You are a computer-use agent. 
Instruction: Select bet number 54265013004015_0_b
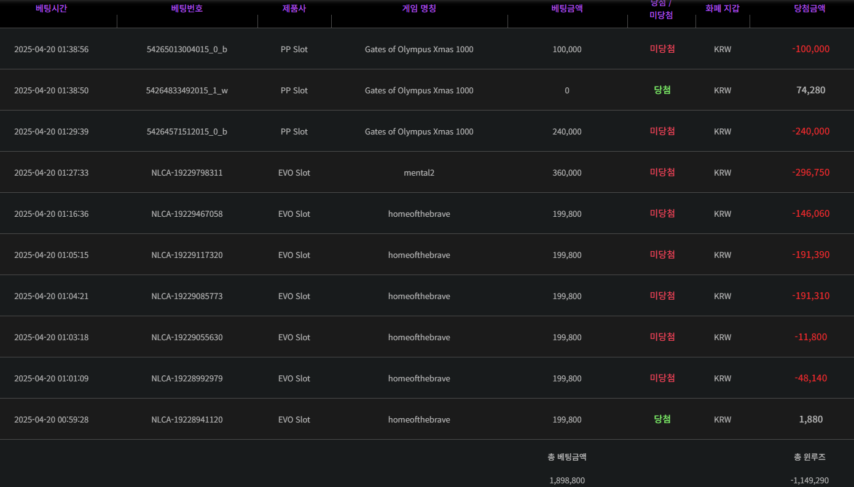187,49
